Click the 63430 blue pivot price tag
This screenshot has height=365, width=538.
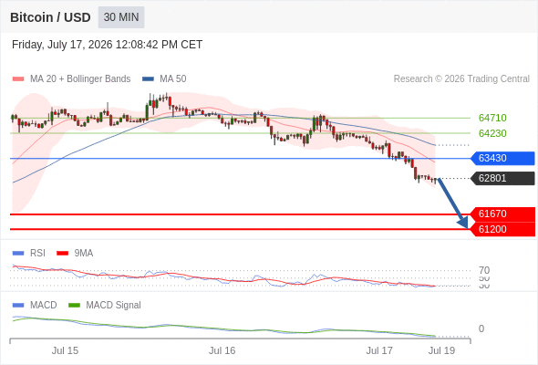tap(502, 158)
